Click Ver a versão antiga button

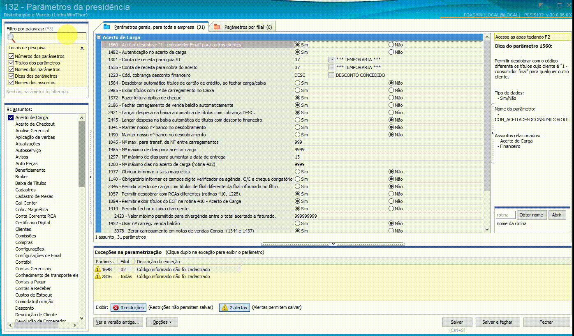118,322
